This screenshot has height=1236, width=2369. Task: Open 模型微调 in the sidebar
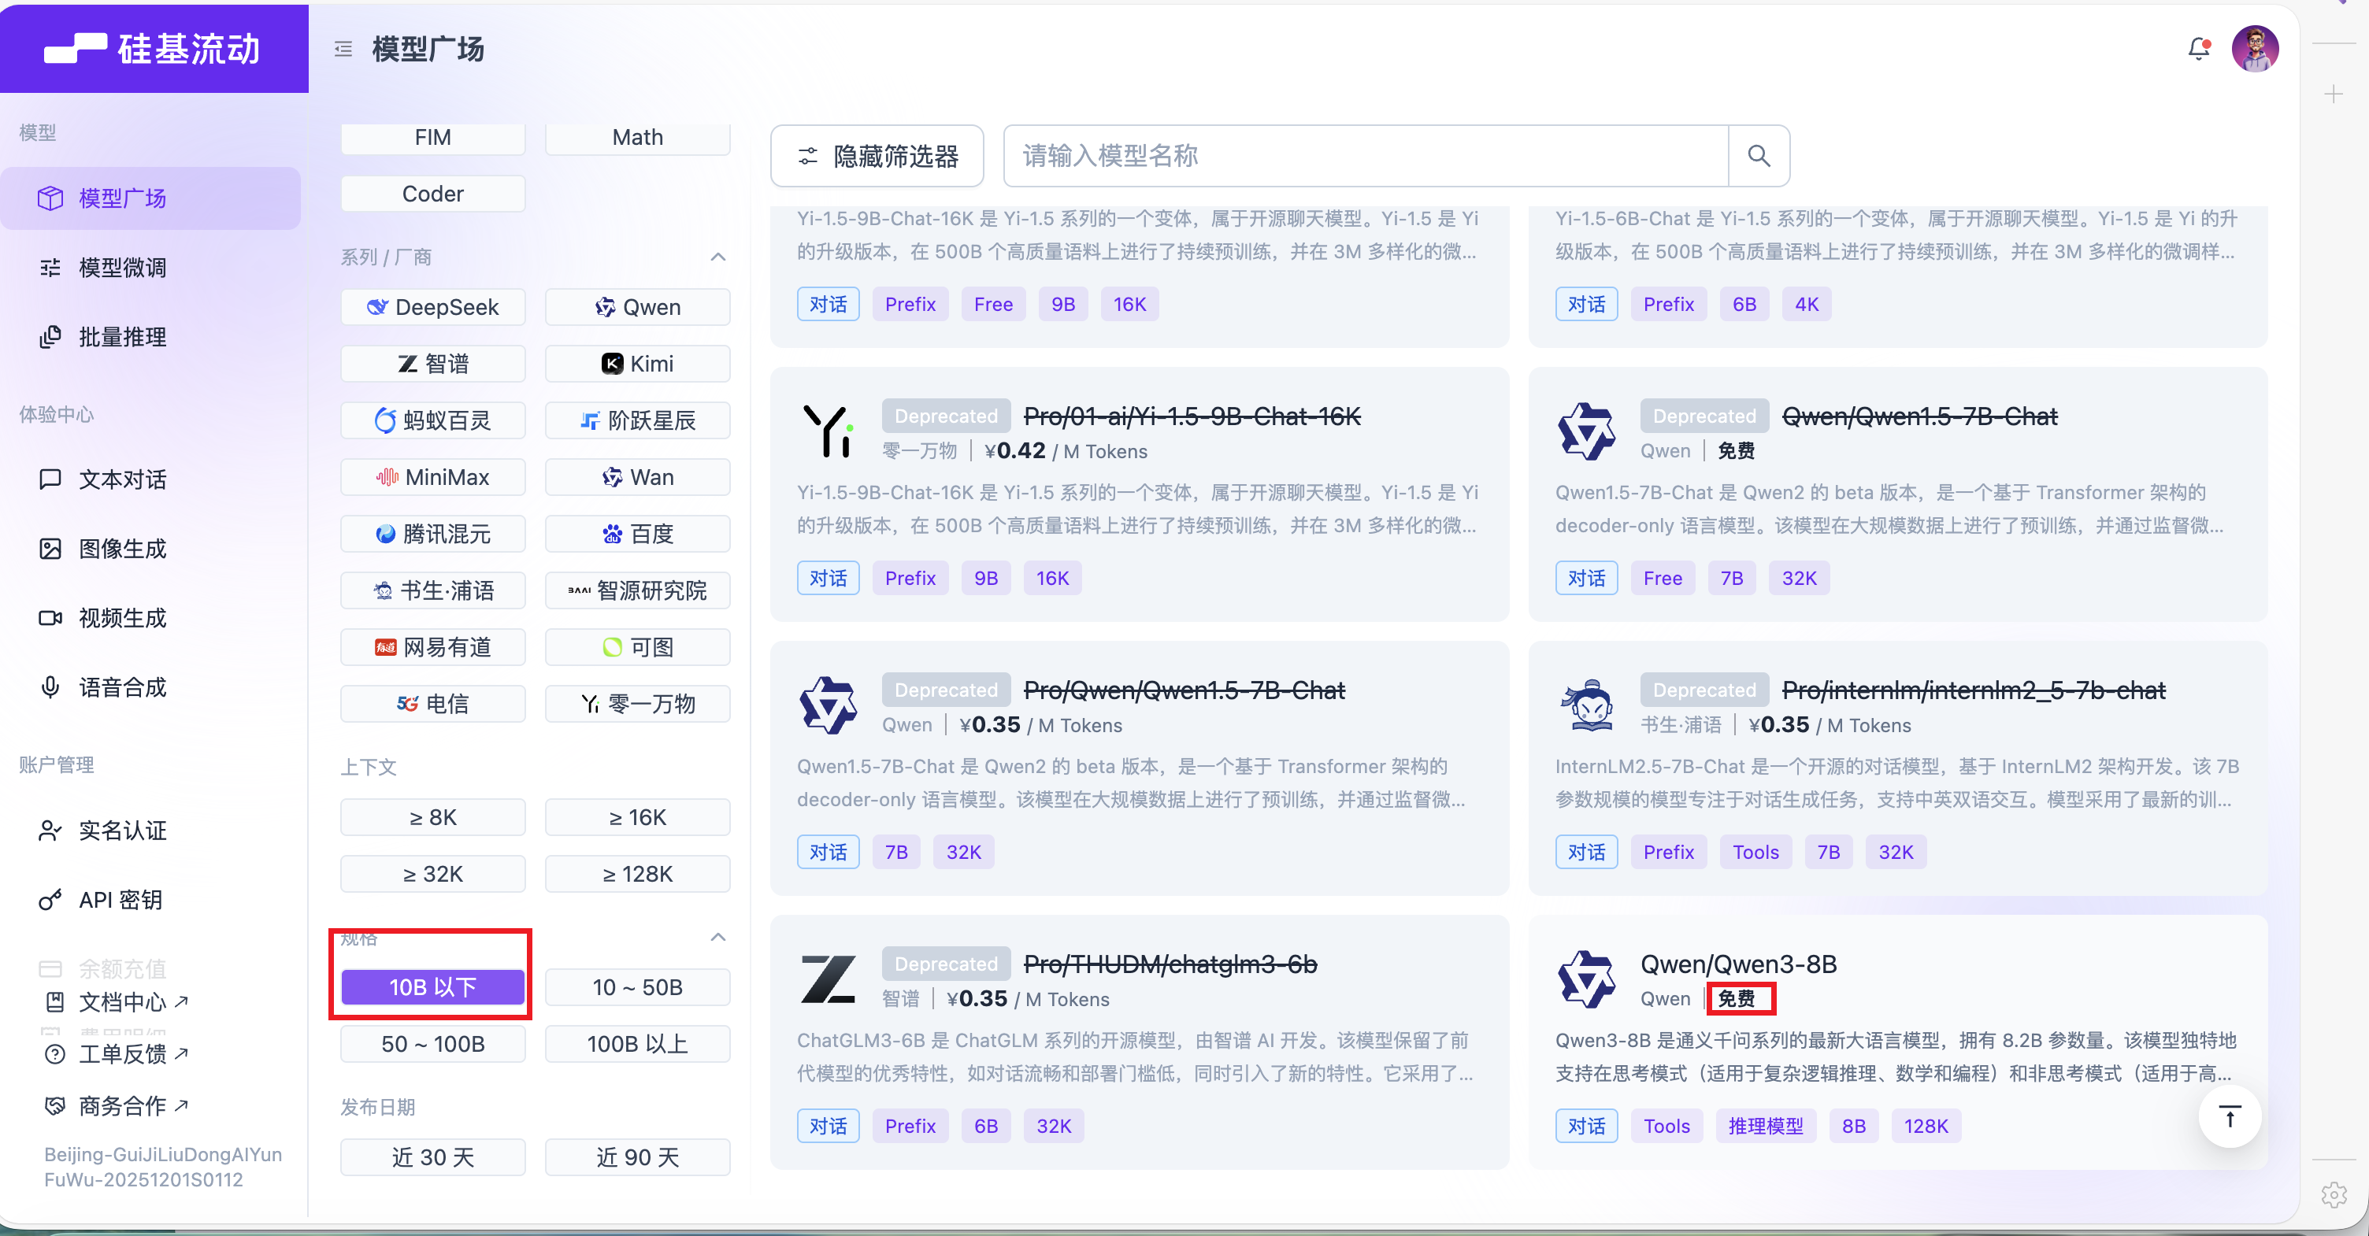(x=122, y=268)
